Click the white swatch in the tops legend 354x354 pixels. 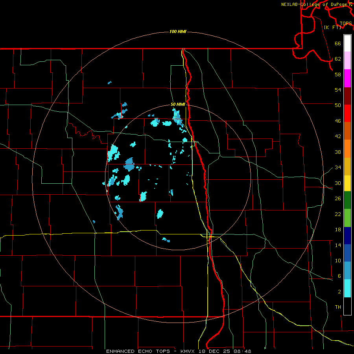click(x=347, y=43)
